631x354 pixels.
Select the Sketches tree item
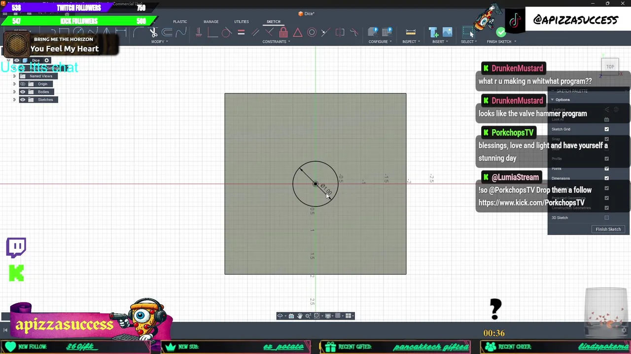click(45, 100)
